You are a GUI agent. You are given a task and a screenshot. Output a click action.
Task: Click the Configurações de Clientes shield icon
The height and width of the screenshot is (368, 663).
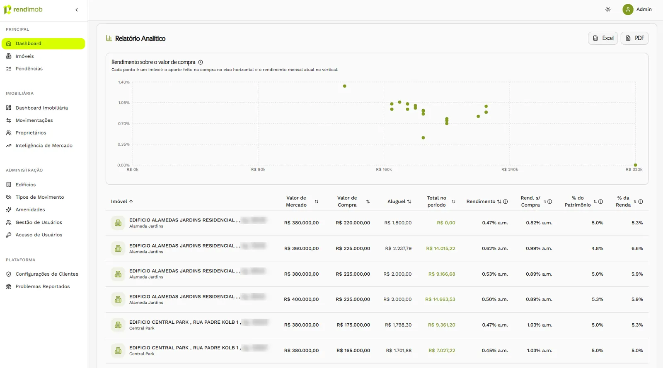(9, 274)
